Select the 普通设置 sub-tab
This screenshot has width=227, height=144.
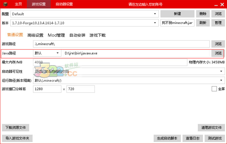tap(15, 35)
